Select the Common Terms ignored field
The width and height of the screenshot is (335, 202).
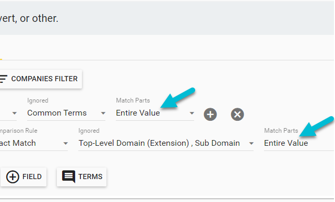[x=66, y=113]
